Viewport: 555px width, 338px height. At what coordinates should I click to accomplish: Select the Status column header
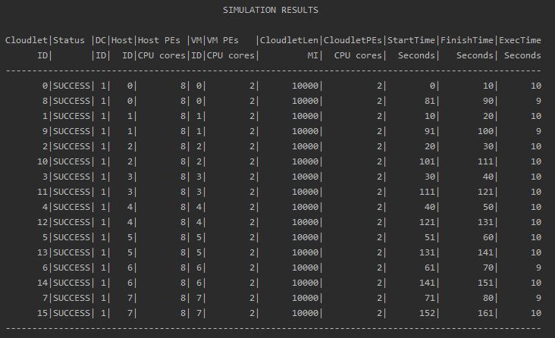[69, 40]
